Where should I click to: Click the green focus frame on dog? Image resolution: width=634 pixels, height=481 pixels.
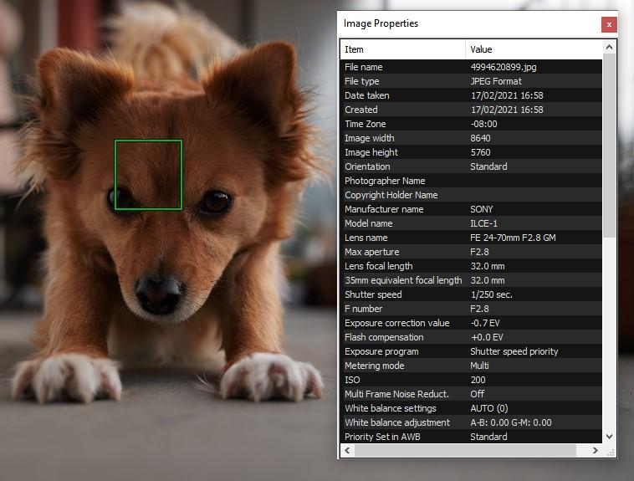[x=148, y=175]
